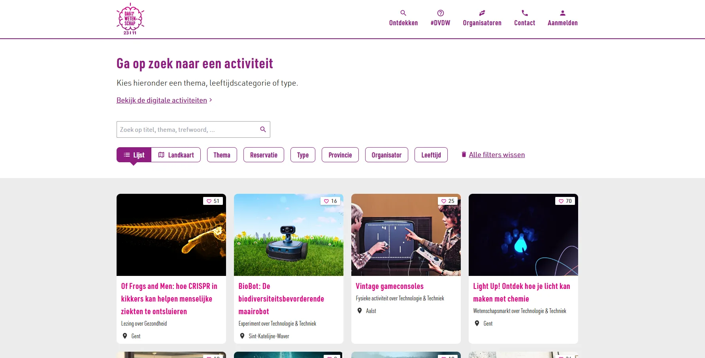
Task: Open the Leeftijd filter dropdown
Action: 431,155
